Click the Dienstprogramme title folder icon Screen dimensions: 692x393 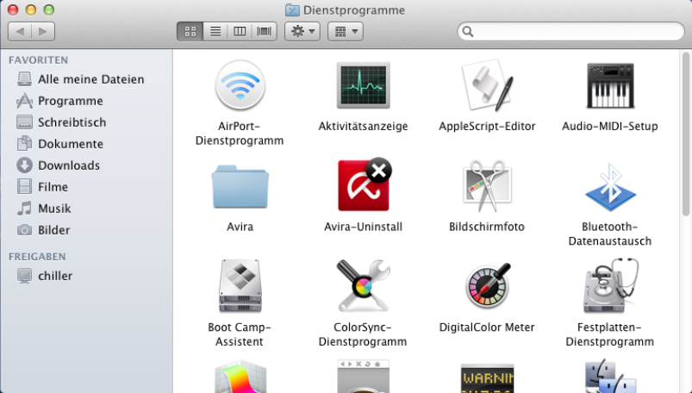click(292, 9)
